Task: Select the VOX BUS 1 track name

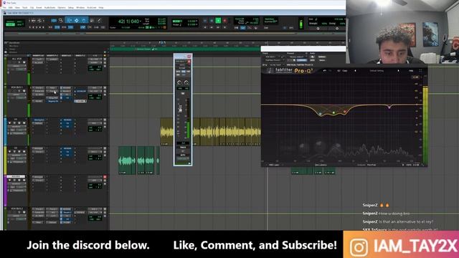Action: [x=16, y=87]
